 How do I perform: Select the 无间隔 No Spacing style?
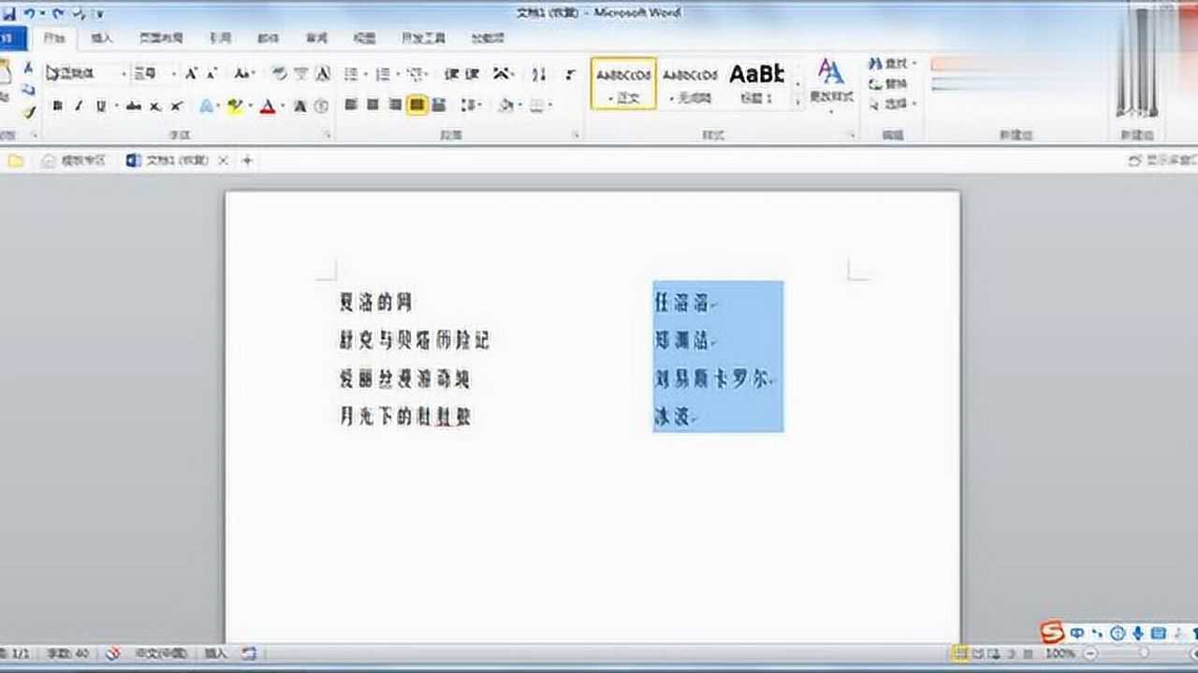(x=690, y=83)
